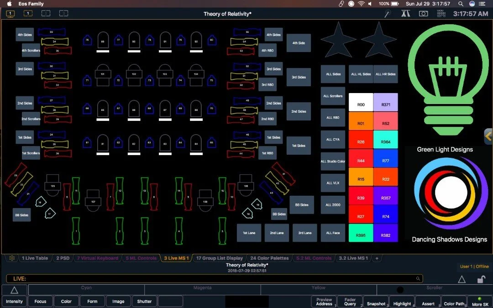Image resolution: width=493 pixels, height=308 pixels.
Task: Click the virtual keyboard icon near the clock
Action: click(x=441, y=14)
